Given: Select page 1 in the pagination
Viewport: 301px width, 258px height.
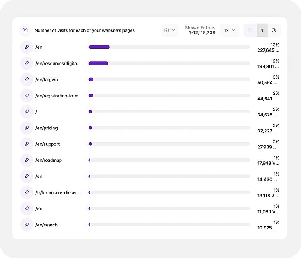Looking at the screenshot, I should 262,30.
